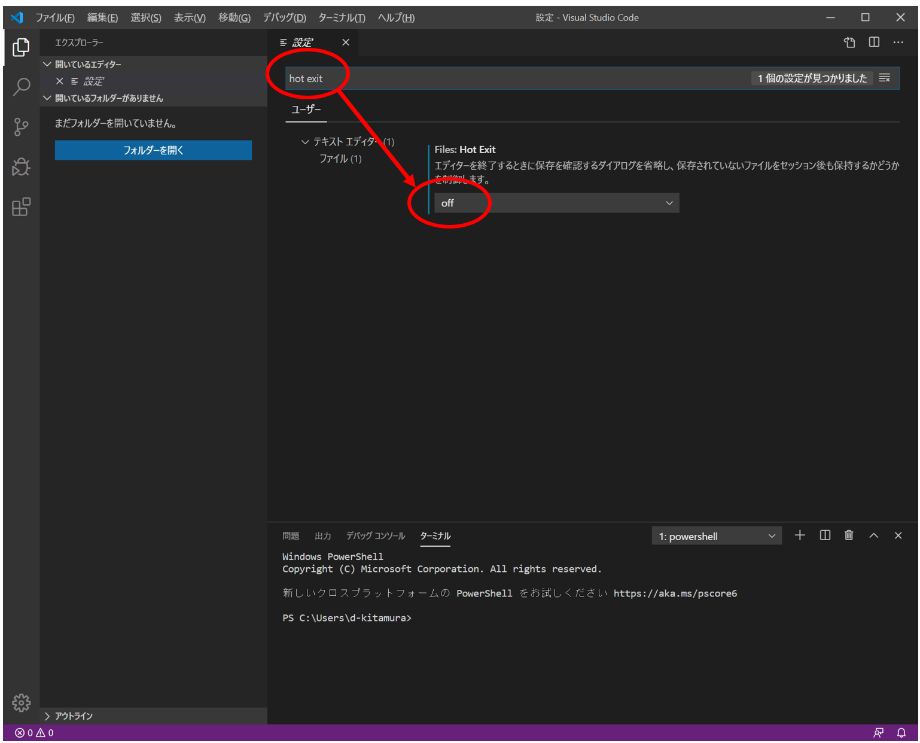Click 1 個の設定が見つかりました result count
The height and width of the screenshot is (743, 920).
812,78
